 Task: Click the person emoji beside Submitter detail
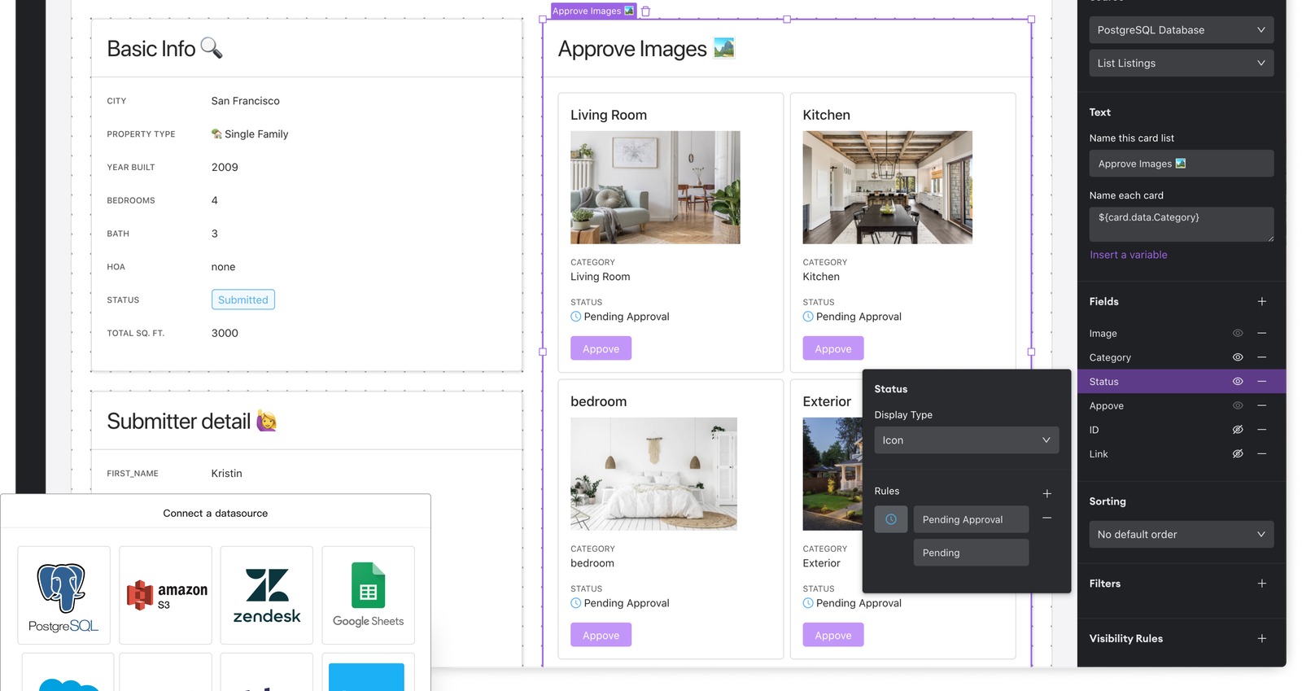pyautogui.click(x=267, y=421)
